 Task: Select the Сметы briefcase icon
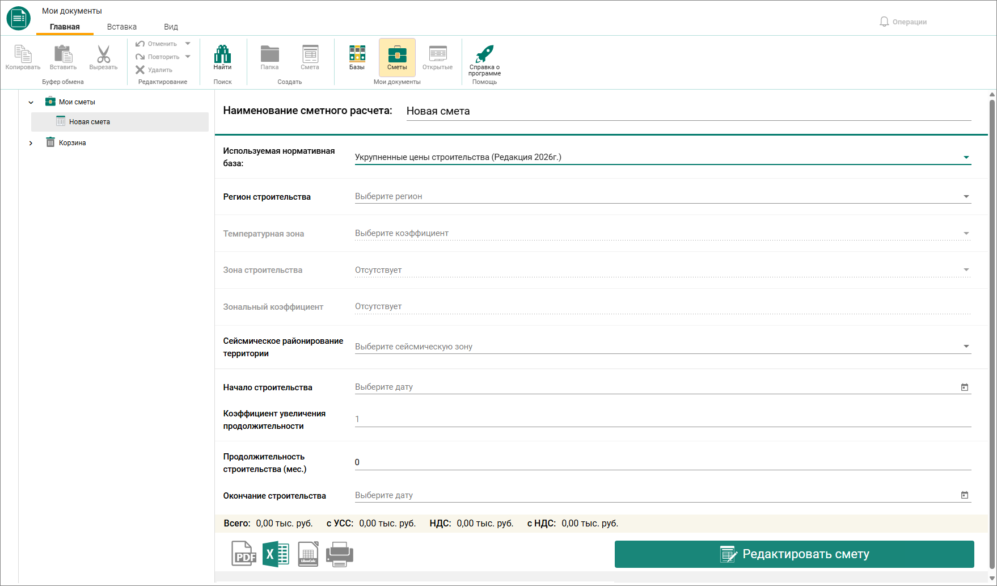tap(397, 54)
